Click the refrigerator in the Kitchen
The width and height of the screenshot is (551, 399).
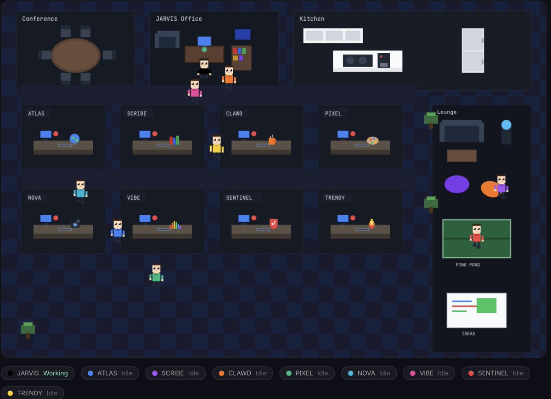[x=473, y=51]
